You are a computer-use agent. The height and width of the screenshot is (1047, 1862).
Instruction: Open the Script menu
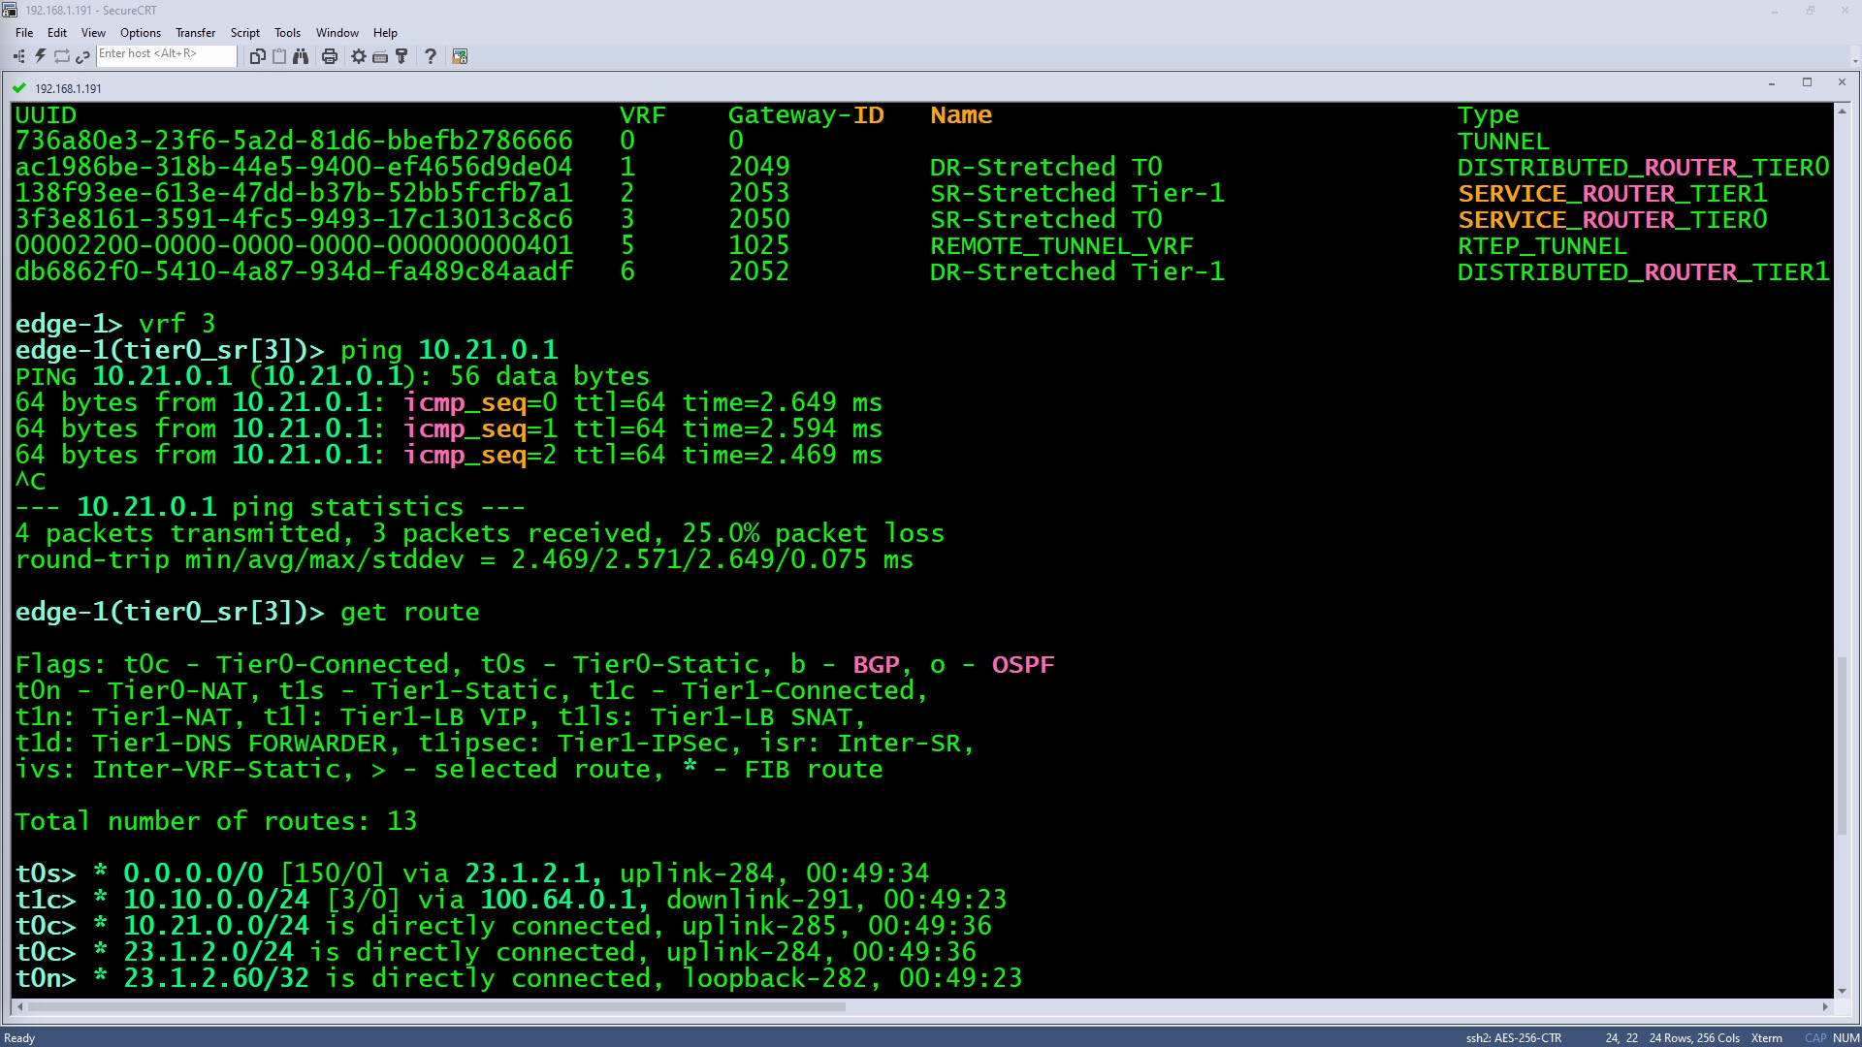click(x=244, y=32)
